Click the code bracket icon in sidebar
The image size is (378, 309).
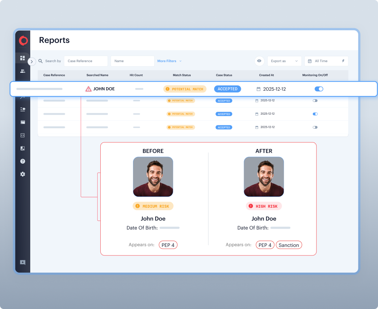coord(23,135)
